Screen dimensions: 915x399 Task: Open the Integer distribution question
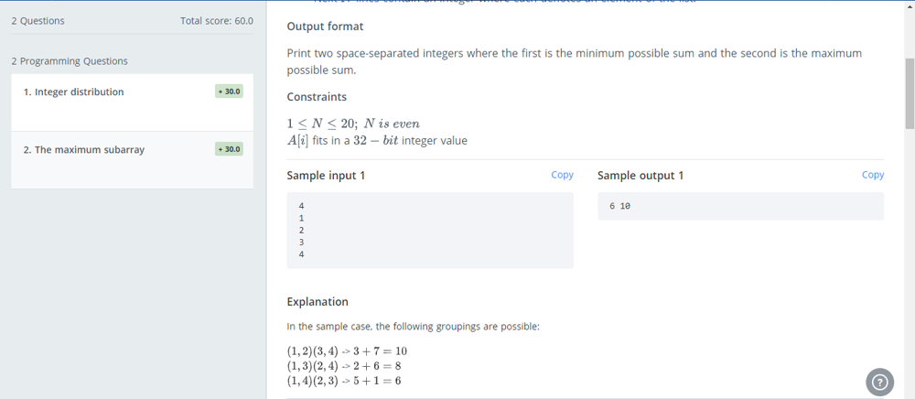tap(74, 92)
